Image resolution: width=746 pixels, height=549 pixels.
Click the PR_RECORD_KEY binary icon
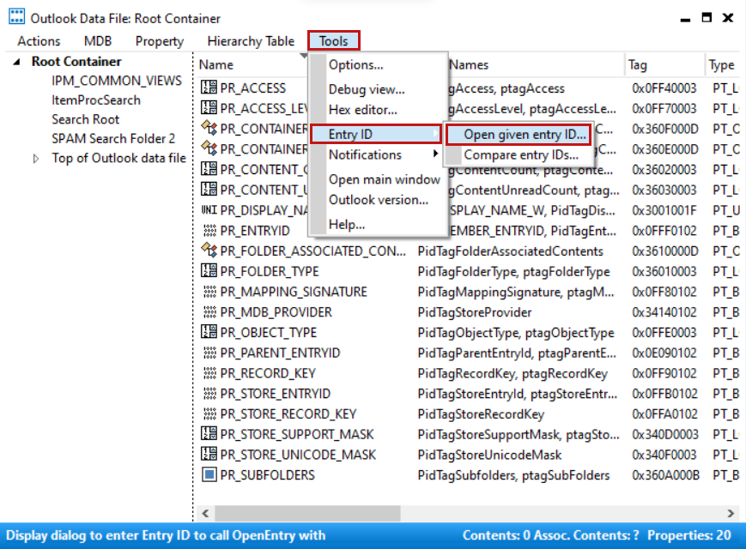209,373
